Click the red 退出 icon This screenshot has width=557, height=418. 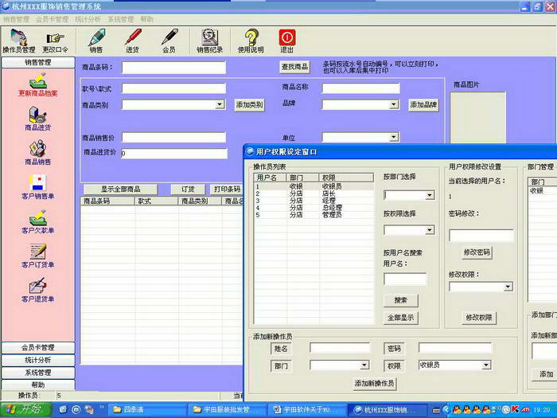point(287,41)
